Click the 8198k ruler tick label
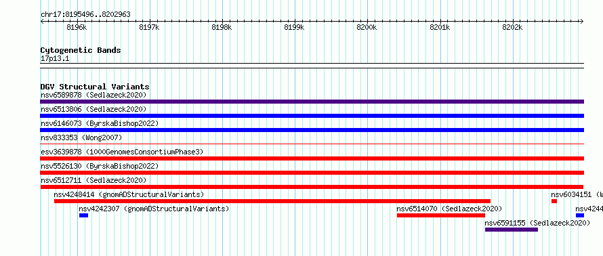Screen dimensions: 603x256 222,27
